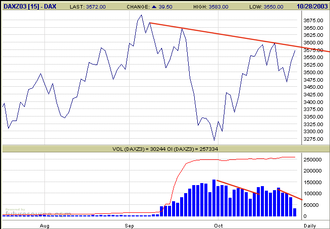Click the 3625.00 price axis label
330x229 pixels.
(x=313, y=35)
